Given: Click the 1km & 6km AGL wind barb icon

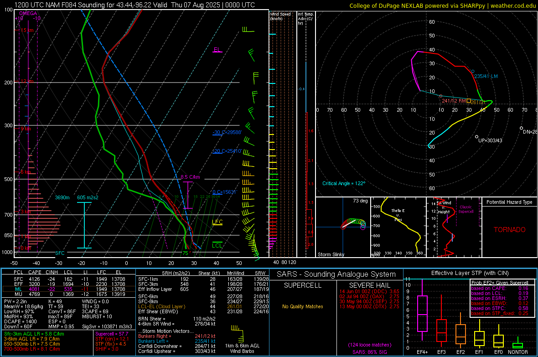Looking at the screenshot, I should (x=238, y=334).
